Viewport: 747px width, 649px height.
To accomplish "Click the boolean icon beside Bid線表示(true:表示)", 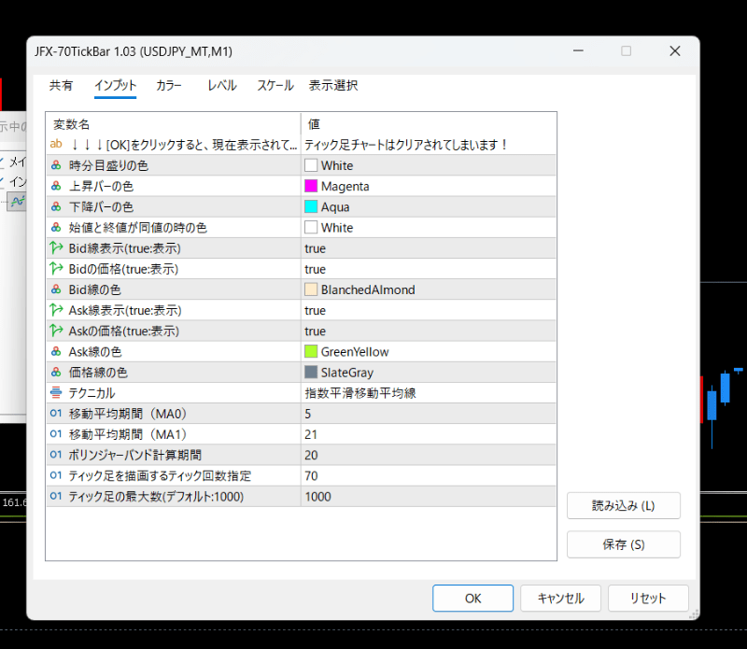I will click(56, 247).
